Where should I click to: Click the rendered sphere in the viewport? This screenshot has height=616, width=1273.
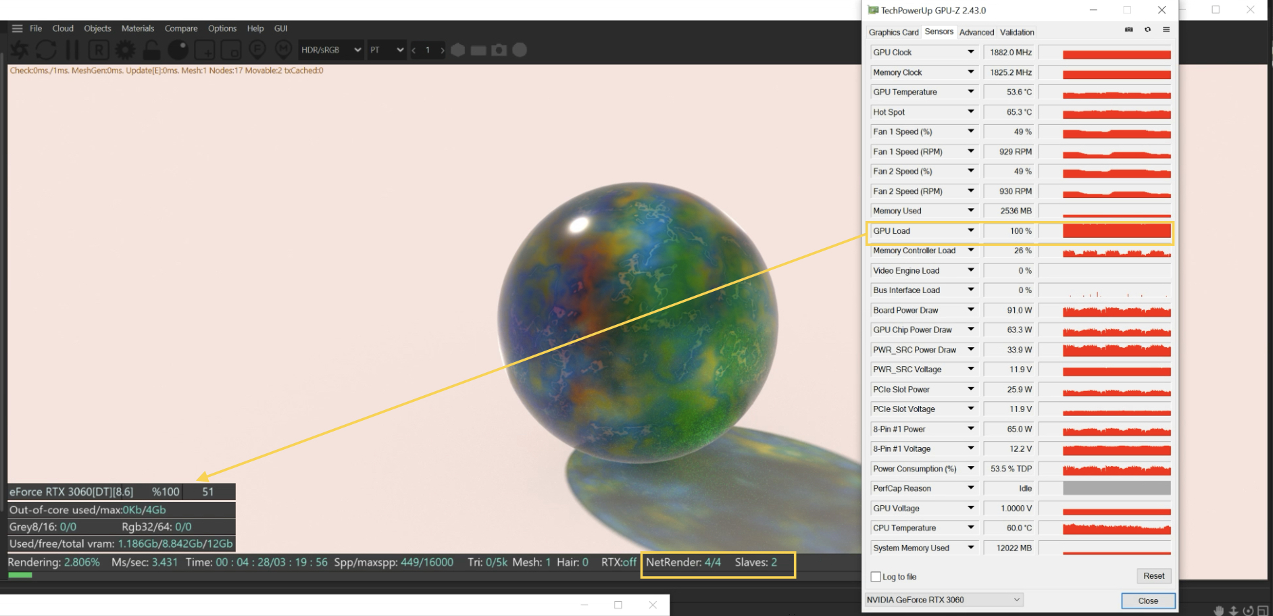tap(638, 323)
